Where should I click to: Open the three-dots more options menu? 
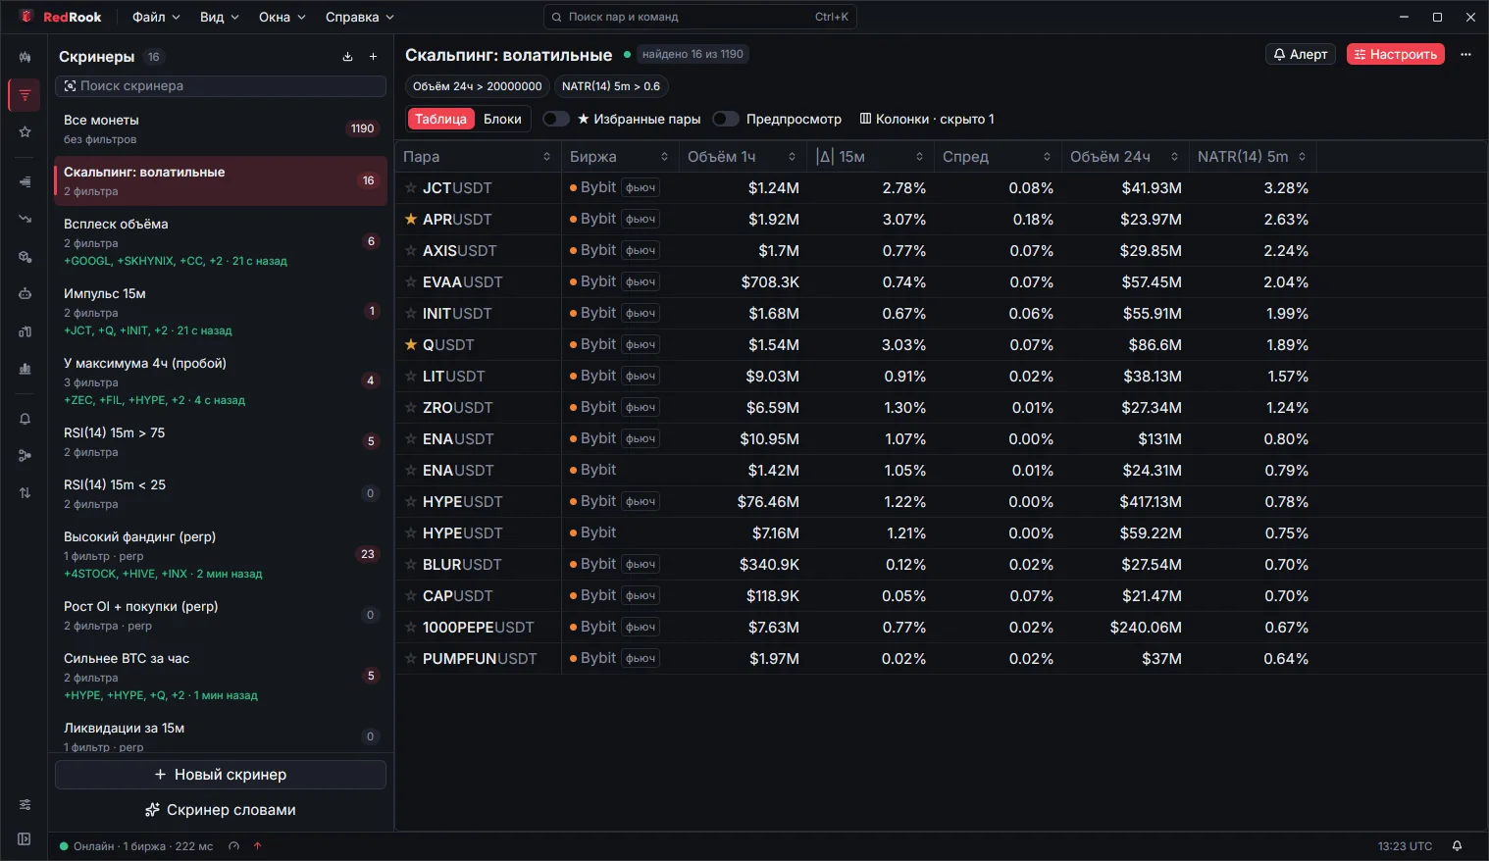point(1465,55)
